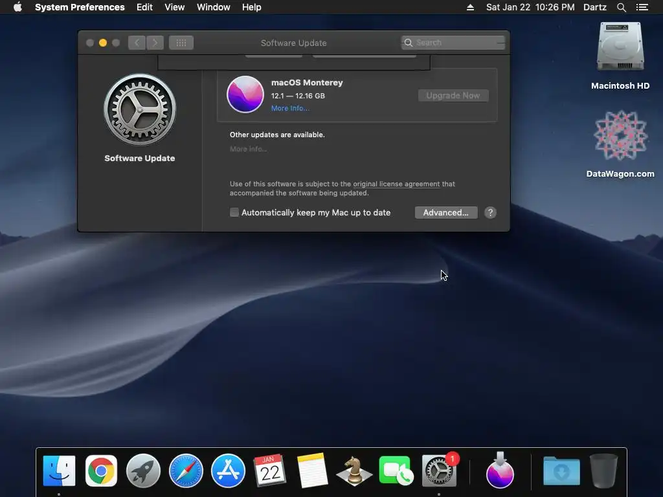Click the 'Other updates are available.' text

coord(277,135)
